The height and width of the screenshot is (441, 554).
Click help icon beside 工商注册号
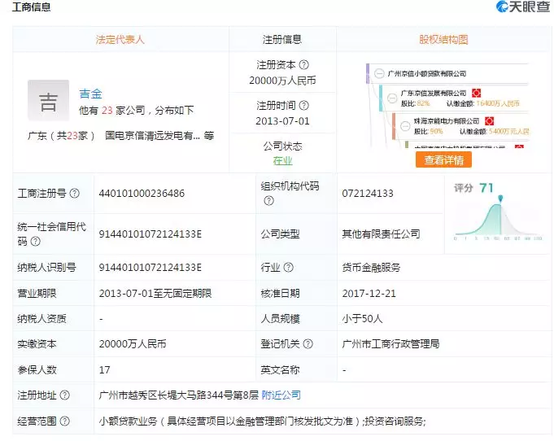(x=75, y=194)
